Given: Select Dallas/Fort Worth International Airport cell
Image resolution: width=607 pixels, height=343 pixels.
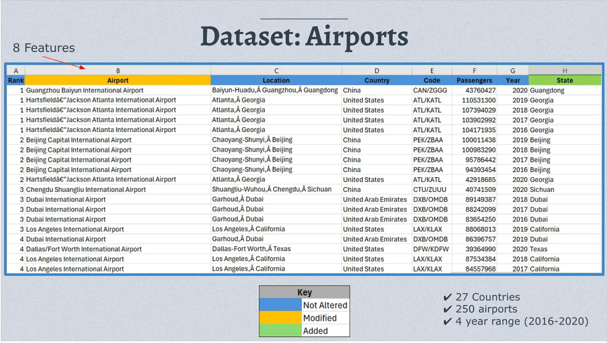Looking at the screenshot, I should click(x=84, y=249).
